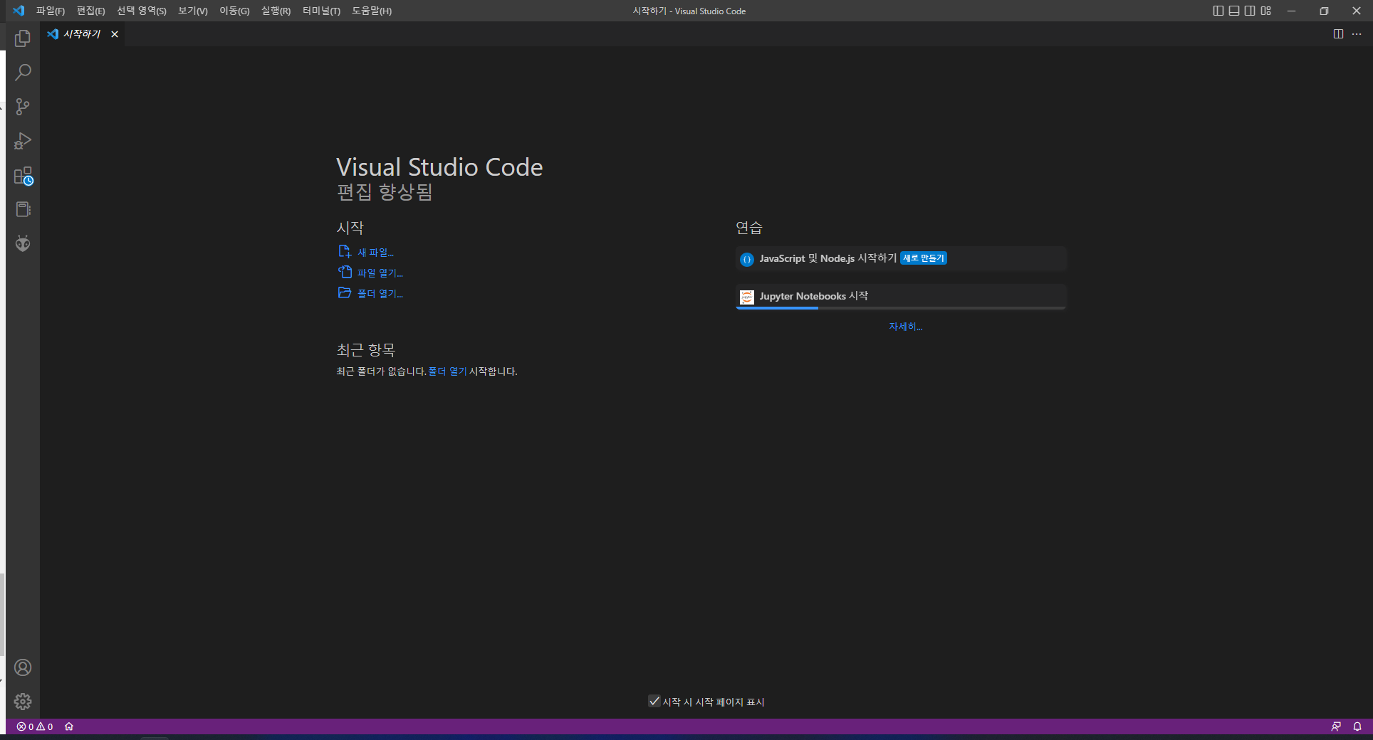Image resolution: width=1373 pixels, height=740 pixels.
Task: Click the 자세히... link
Action: [x=906, y=327]
